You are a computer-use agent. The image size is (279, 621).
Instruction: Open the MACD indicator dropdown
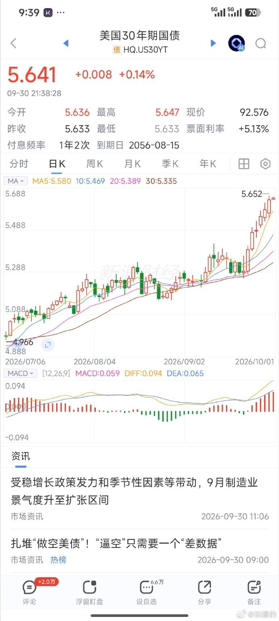point(21,373)
